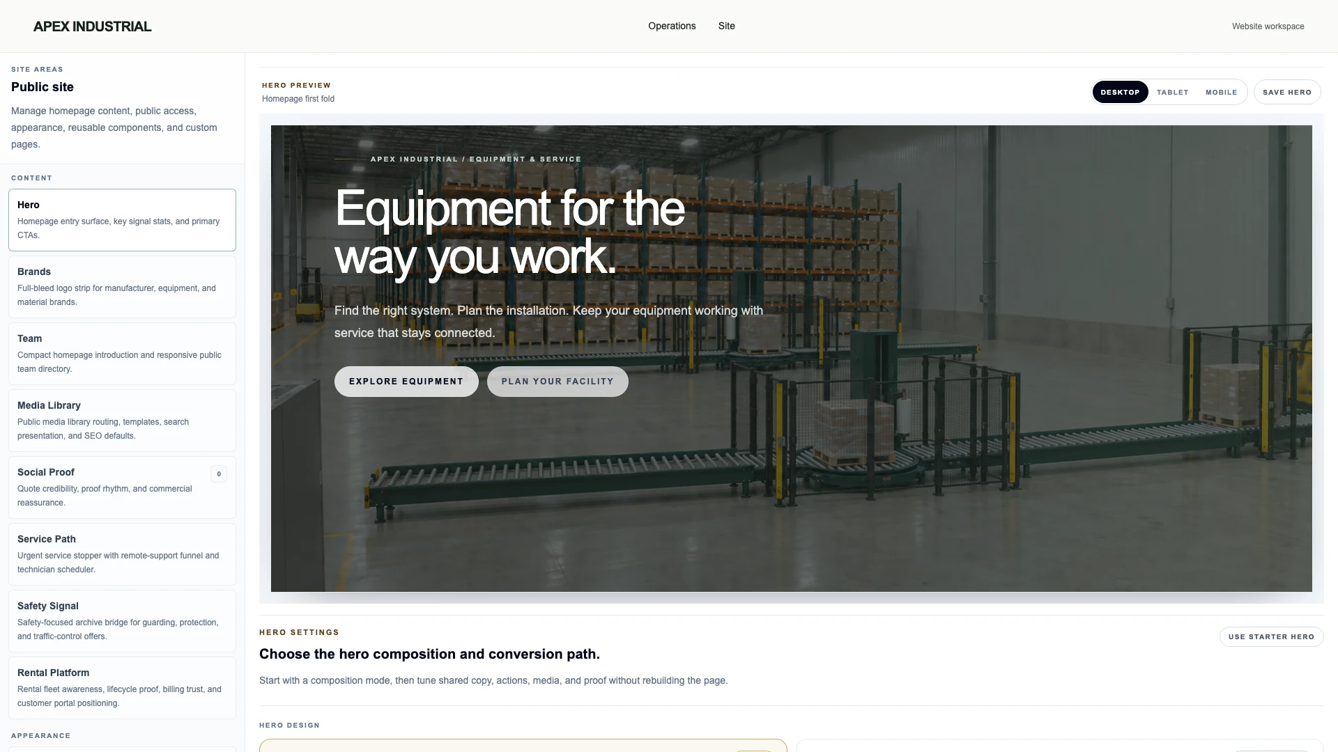Viewport: 1338px width, 752px height.
Task: Click the Social Proof count badge
Action: 219,474
